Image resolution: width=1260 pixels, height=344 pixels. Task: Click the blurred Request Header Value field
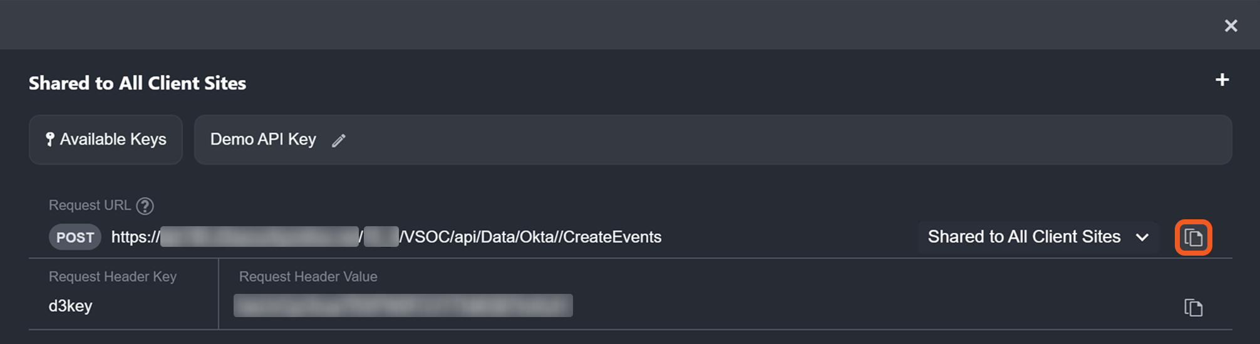pyautogui.click(x=403, y=306)
